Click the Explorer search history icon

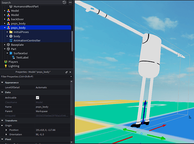click(x=64, y=2)
